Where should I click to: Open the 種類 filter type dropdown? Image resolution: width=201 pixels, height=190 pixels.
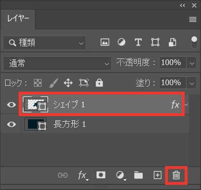pos(44,43)
